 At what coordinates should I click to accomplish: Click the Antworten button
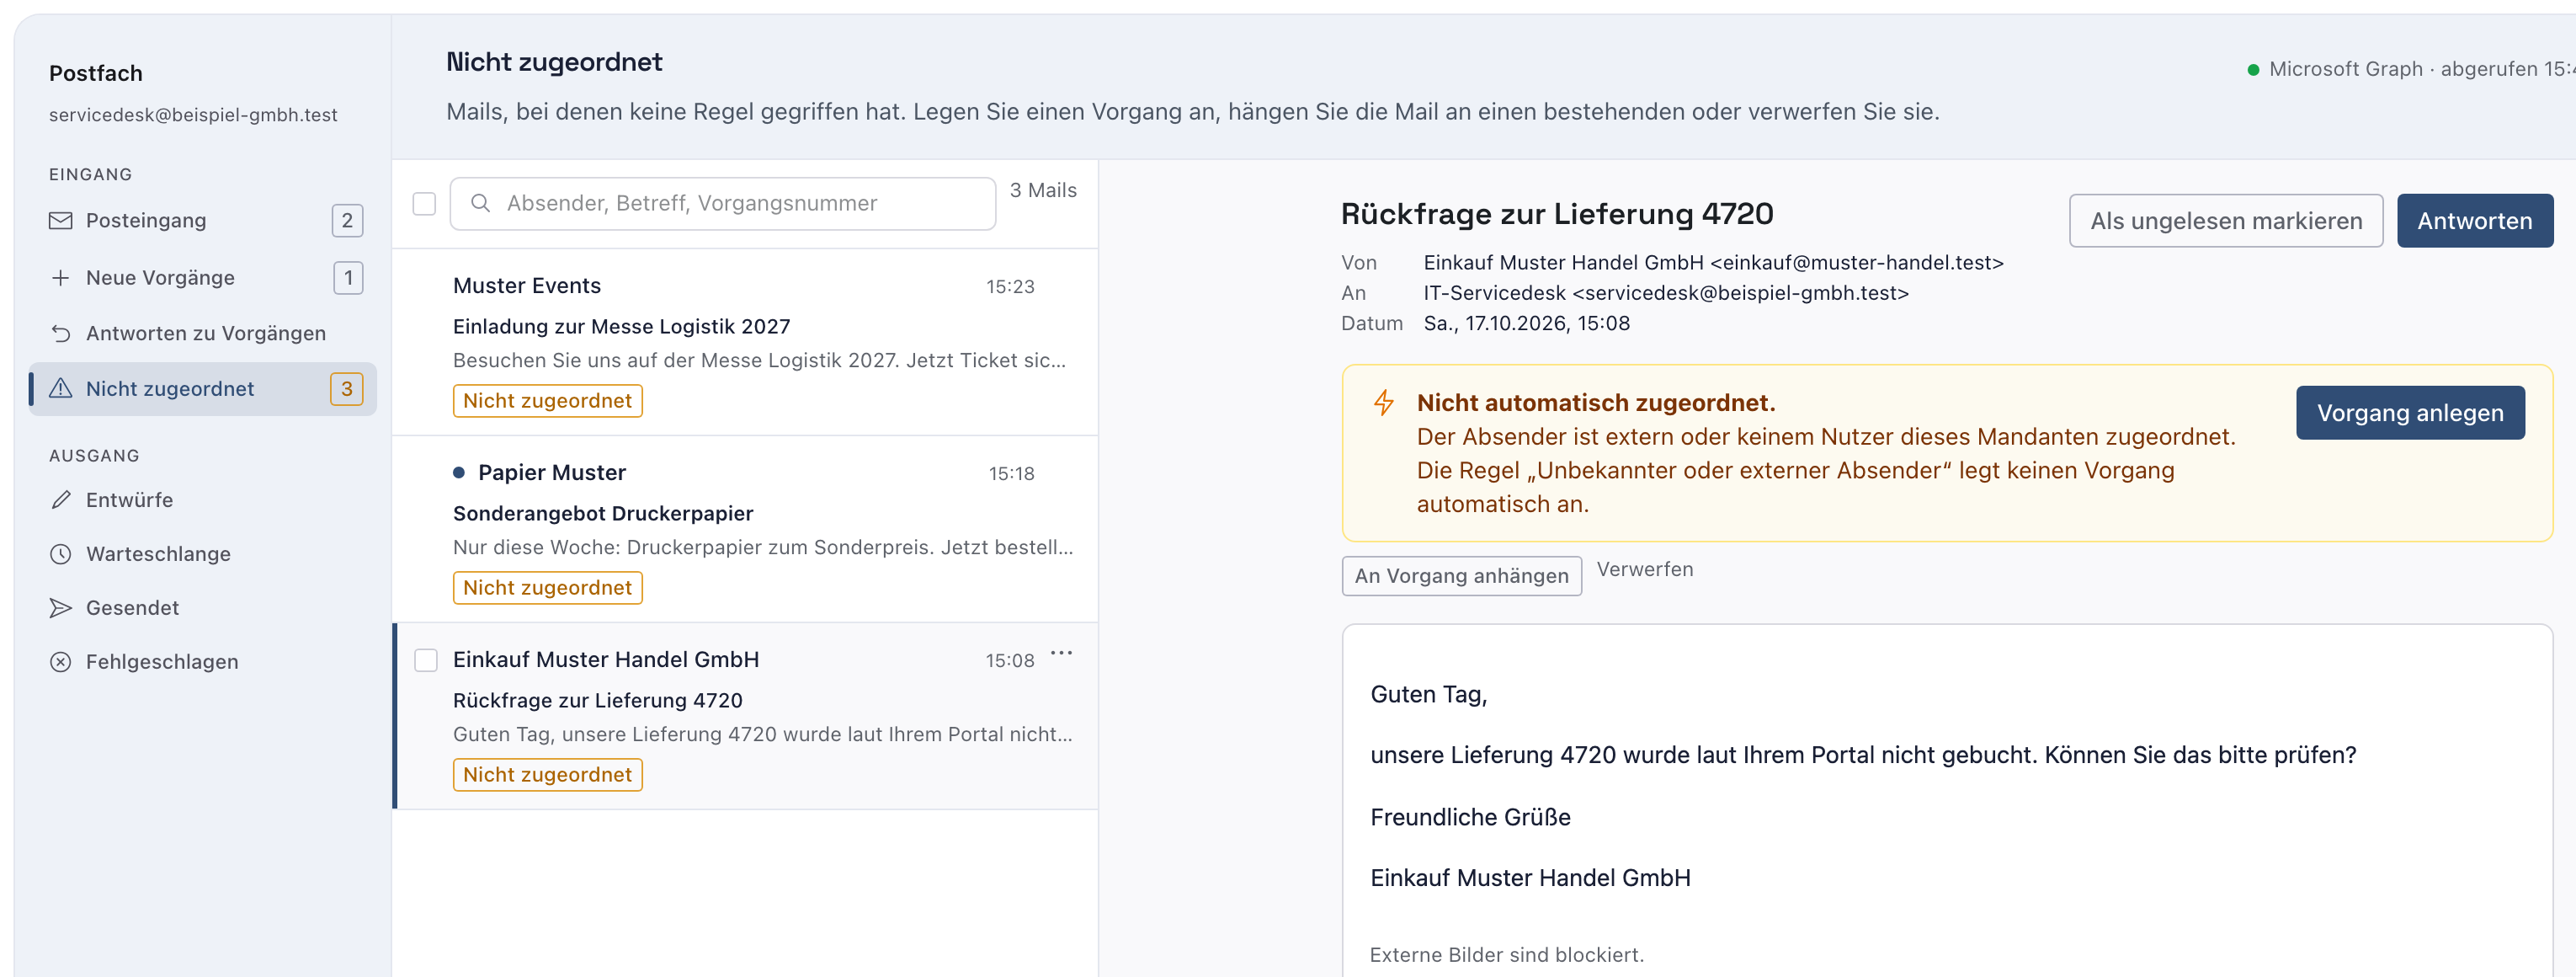click(x=2474, y=220)
